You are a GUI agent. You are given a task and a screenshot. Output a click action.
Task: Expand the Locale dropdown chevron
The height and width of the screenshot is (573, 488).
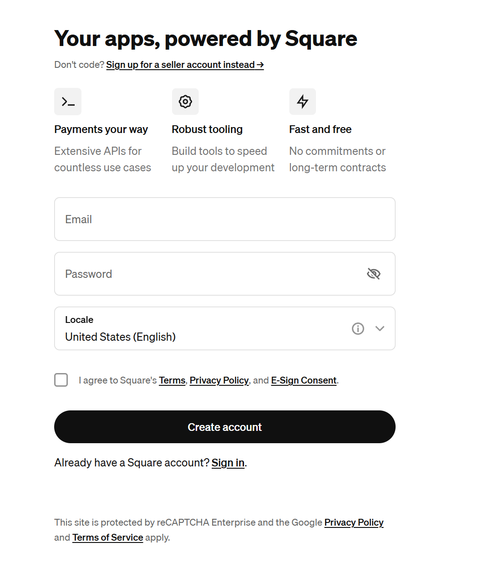point(380,328)
